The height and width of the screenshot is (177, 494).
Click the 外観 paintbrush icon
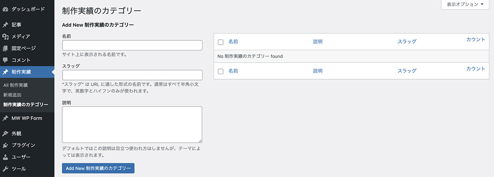tap(6, 133)
